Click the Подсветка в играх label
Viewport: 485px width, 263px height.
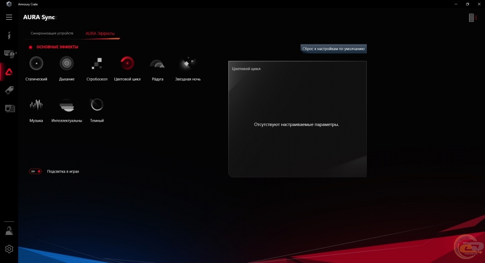coord(63,171)
